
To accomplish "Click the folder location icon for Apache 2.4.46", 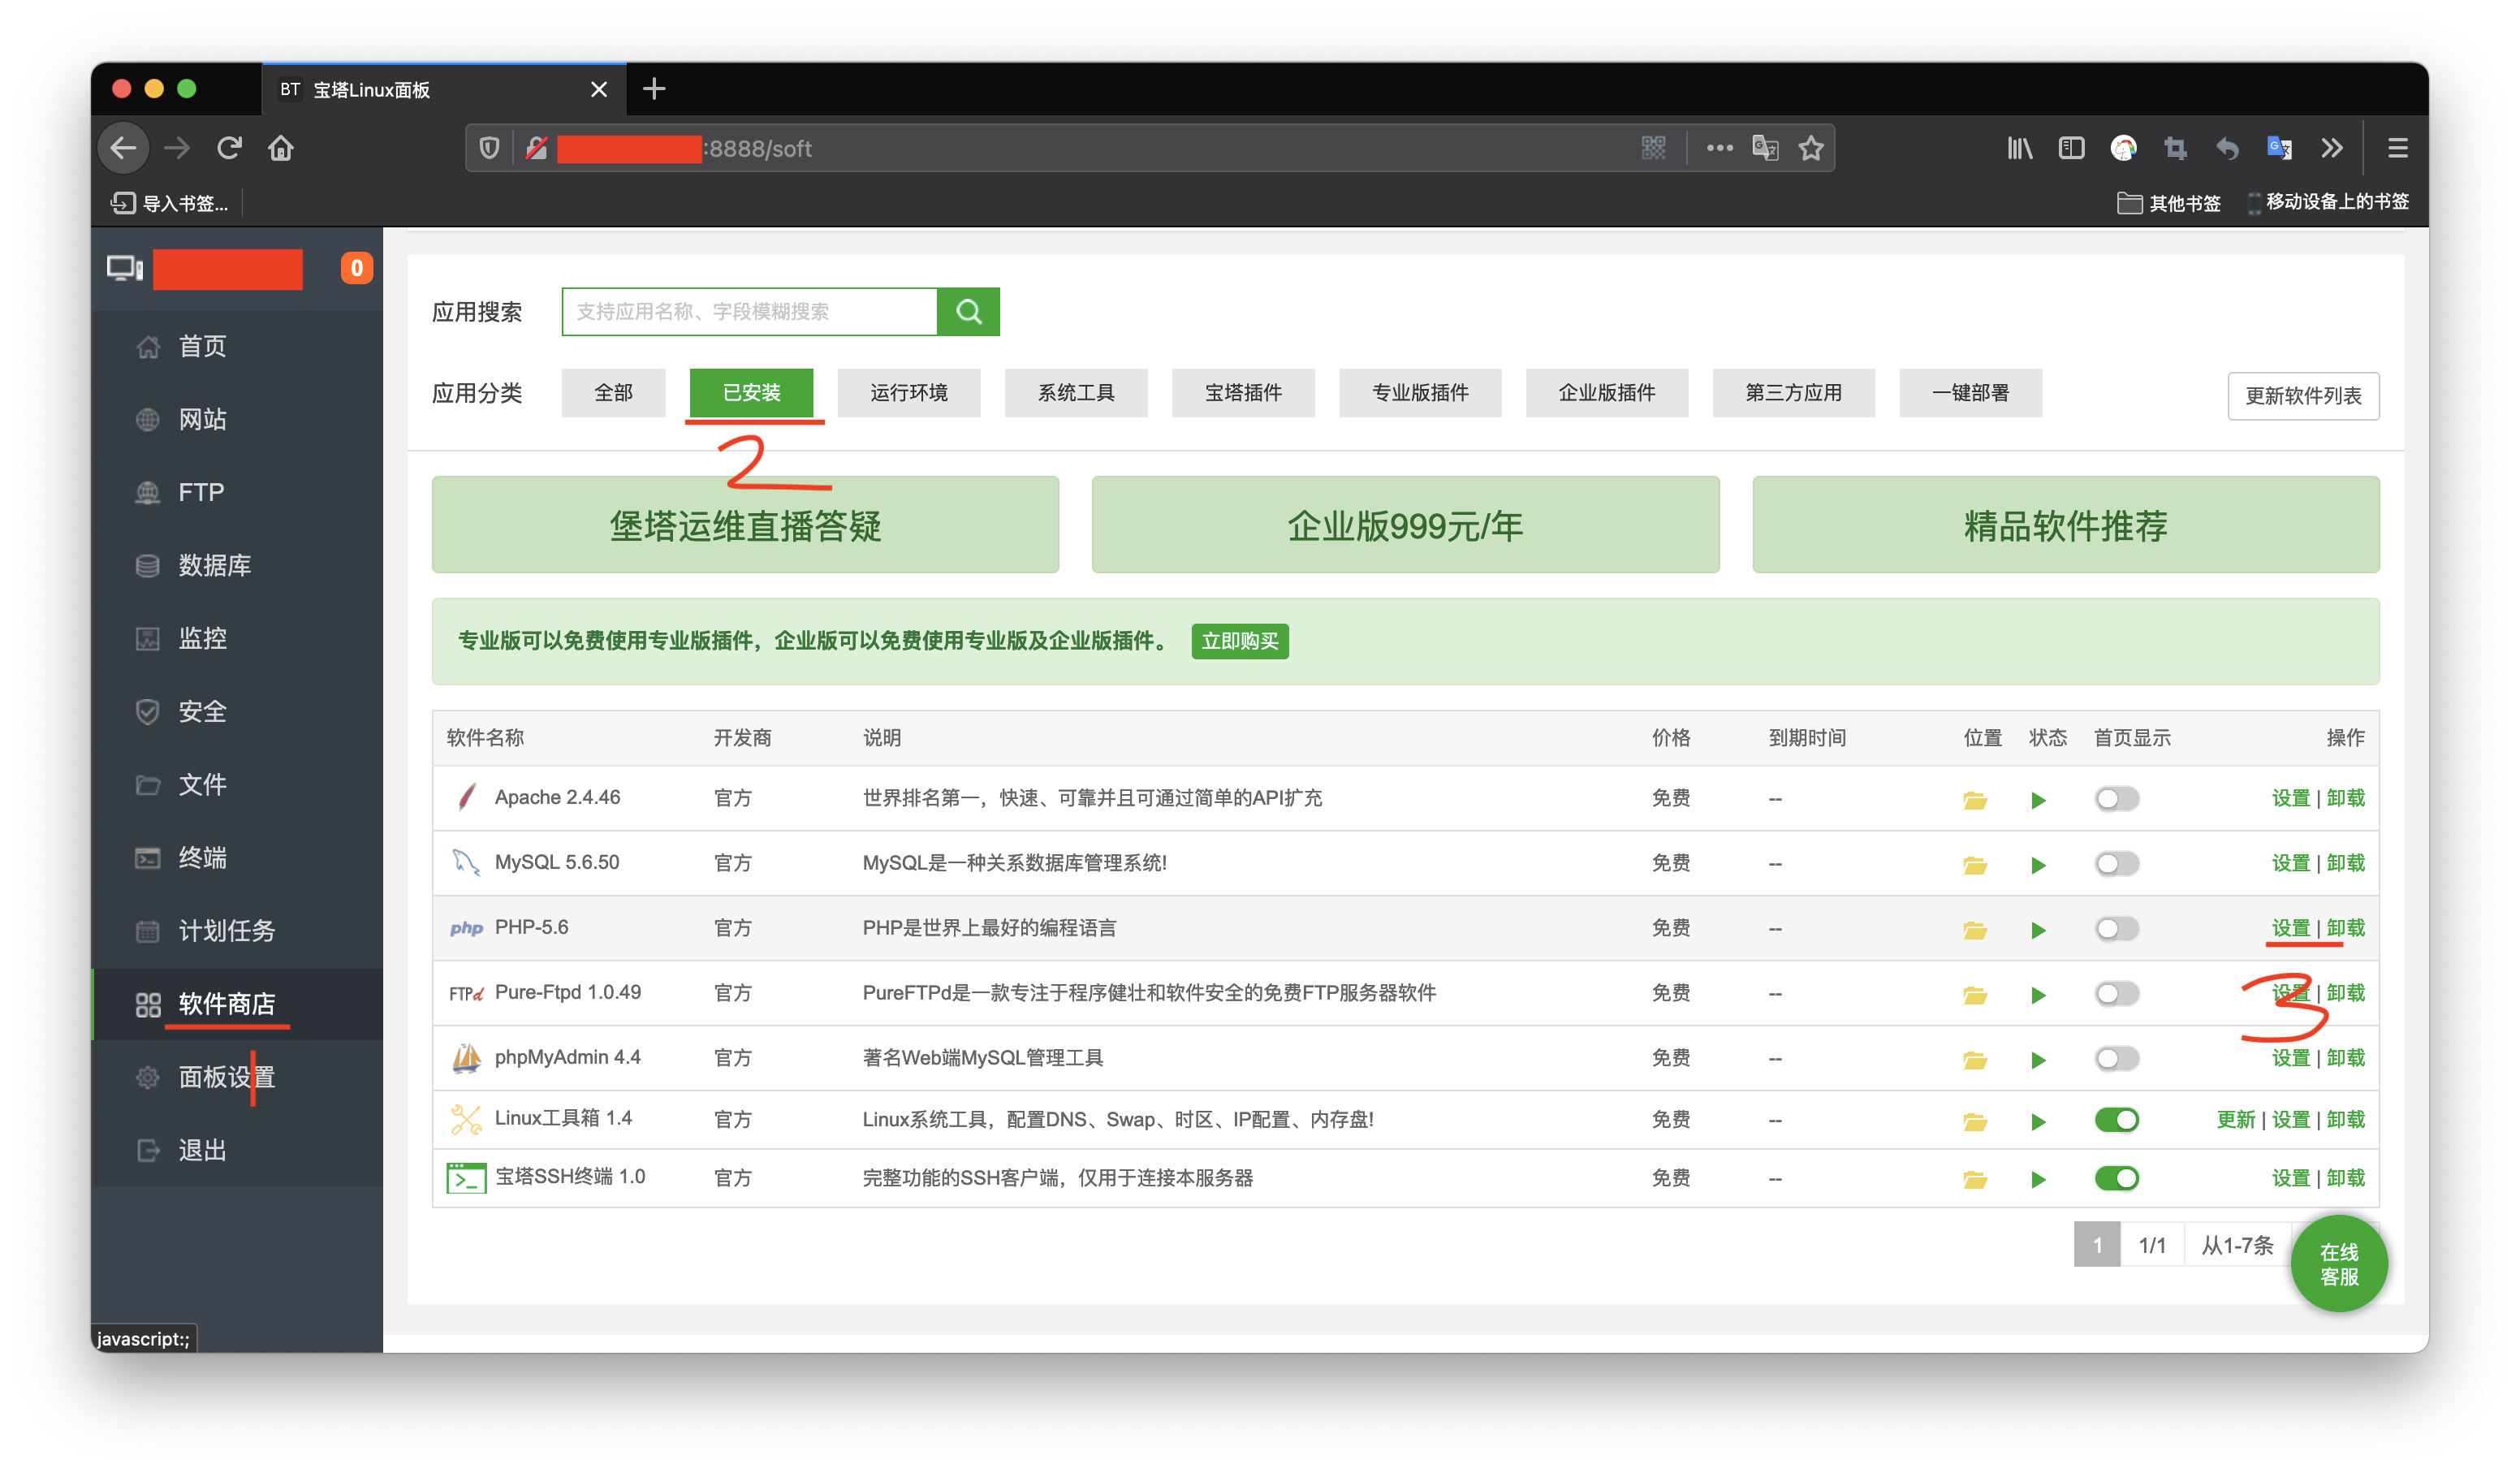I will (1975, 798).
